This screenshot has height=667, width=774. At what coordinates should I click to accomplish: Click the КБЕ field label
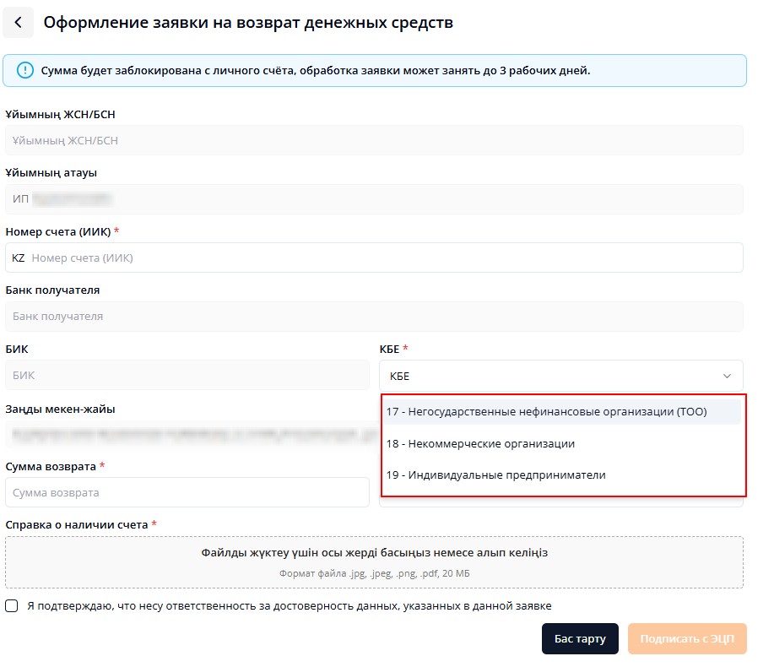pyautogui.click(x=389, y=349)
